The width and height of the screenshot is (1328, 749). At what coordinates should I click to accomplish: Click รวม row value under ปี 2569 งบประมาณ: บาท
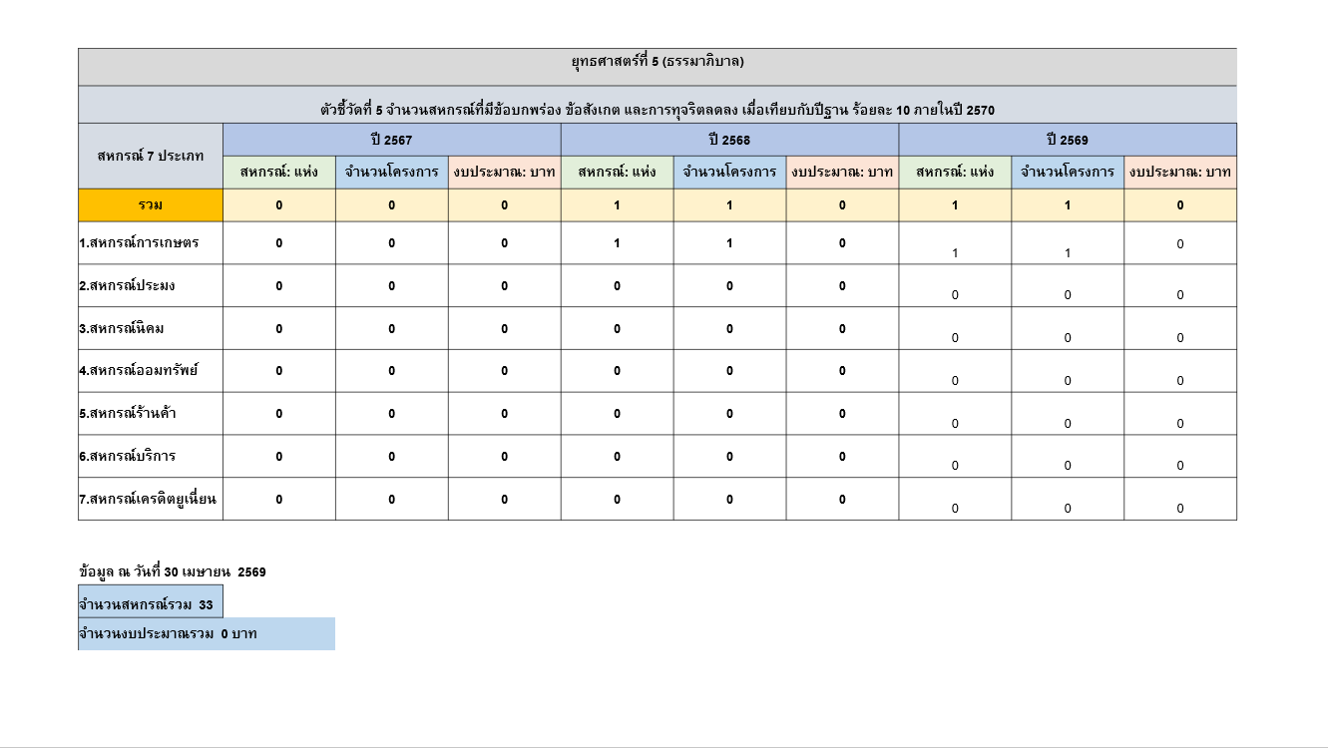[1180, 205]
